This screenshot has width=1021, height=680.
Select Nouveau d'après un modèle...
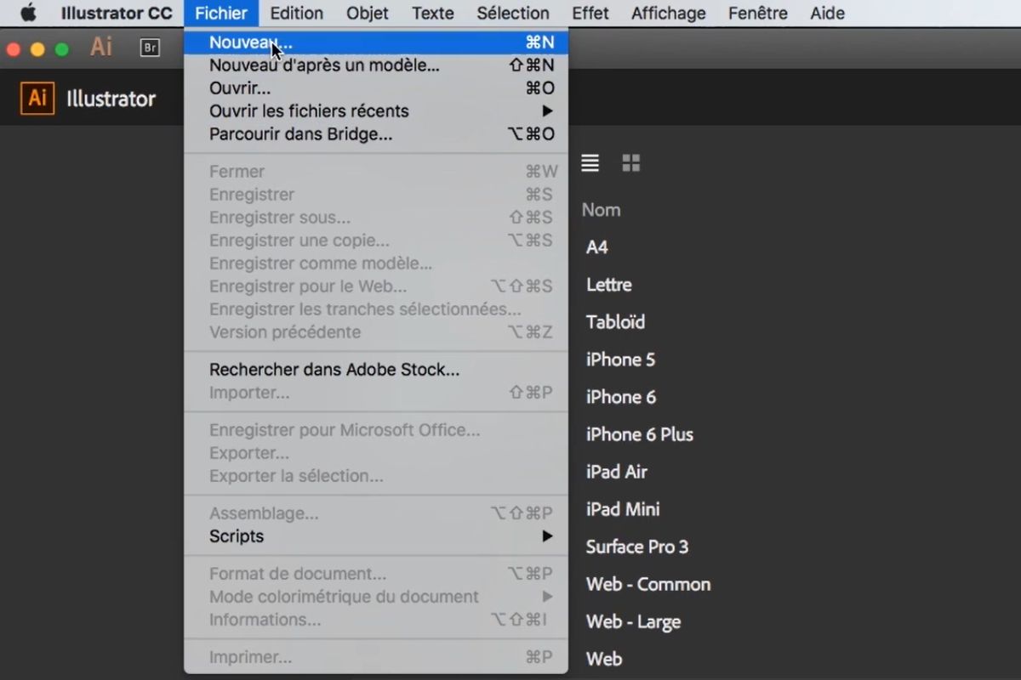tap(376, 65)
